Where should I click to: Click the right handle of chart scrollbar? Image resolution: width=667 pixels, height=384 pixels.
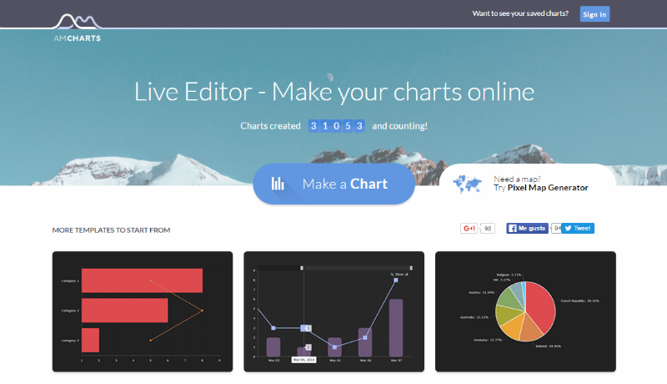411,268
